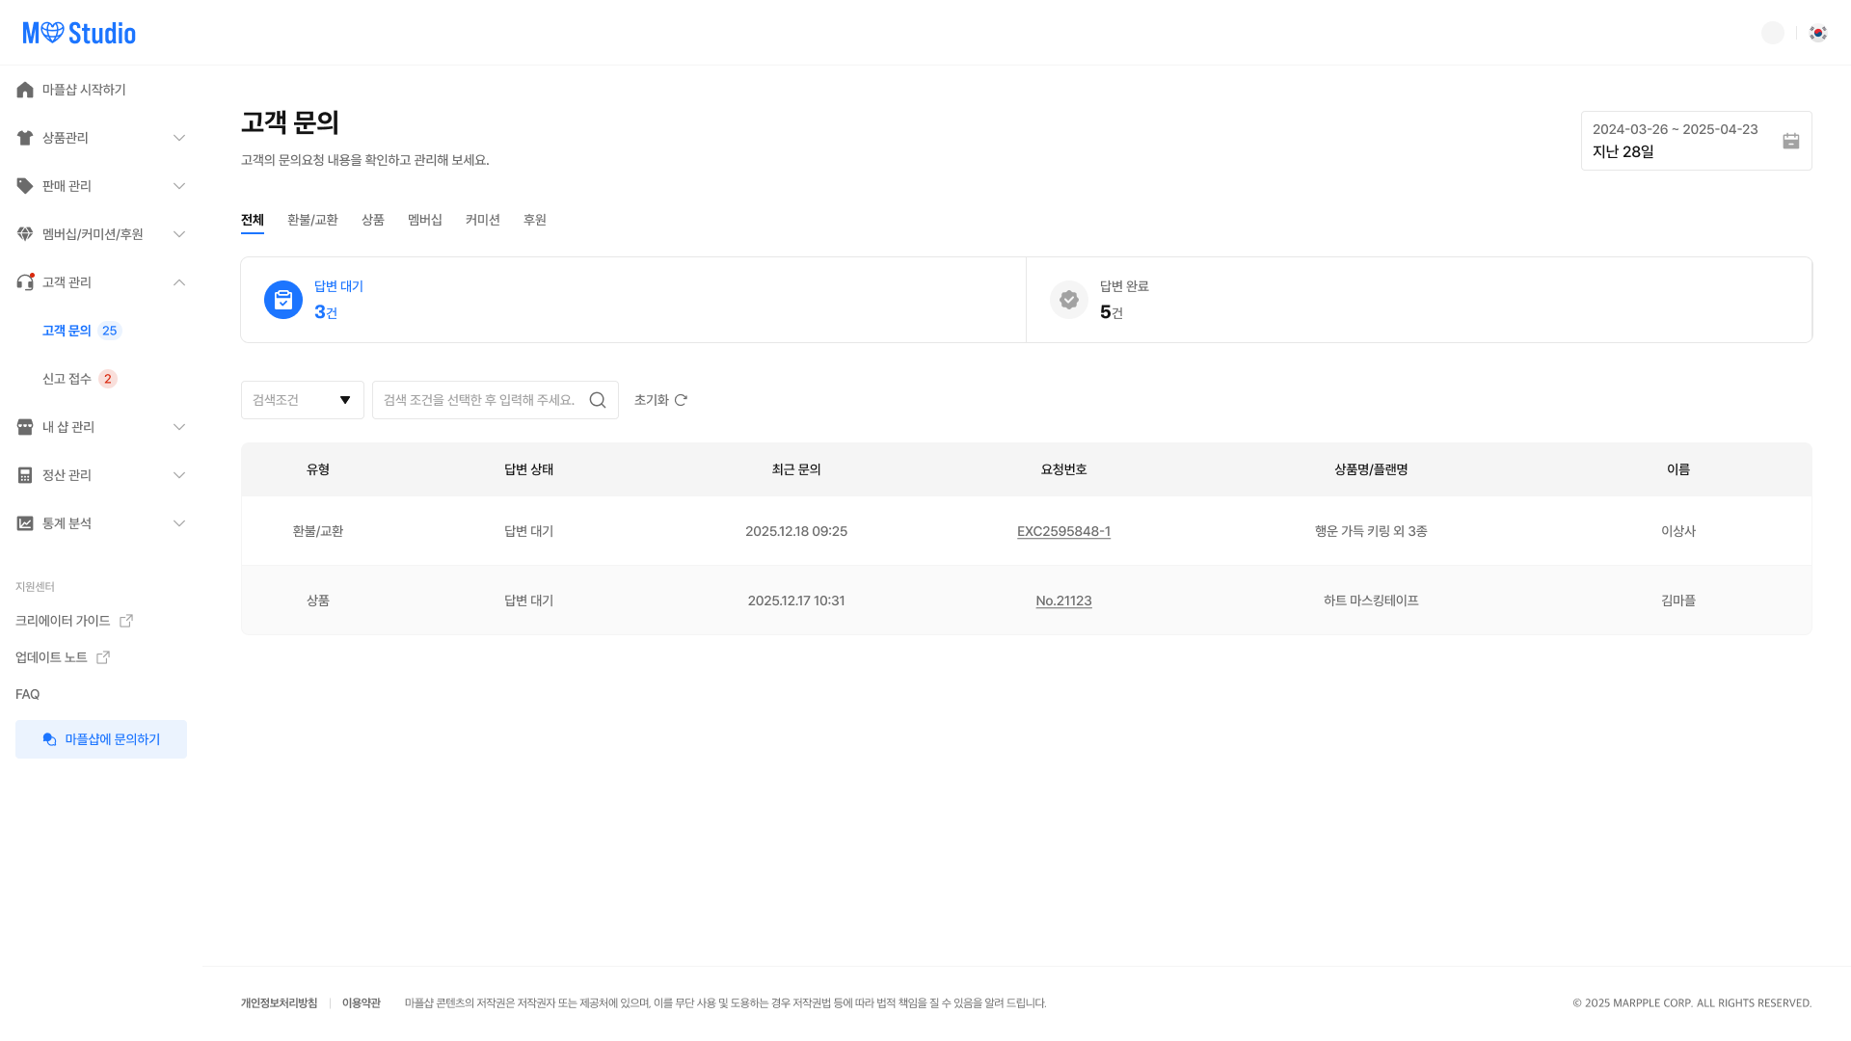This screenshot has width=1851, height=1041.
Task: Click the magnifier search icon
Action: tap(598, 400)
